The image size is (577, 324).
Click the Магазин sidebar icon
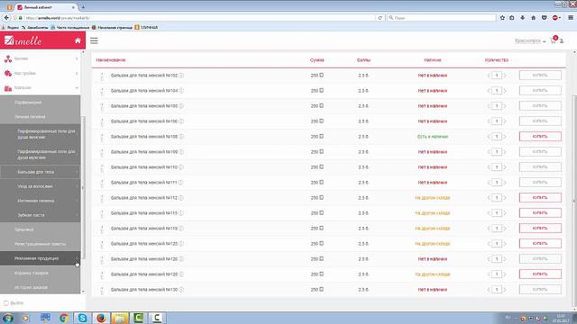point(8,88)
